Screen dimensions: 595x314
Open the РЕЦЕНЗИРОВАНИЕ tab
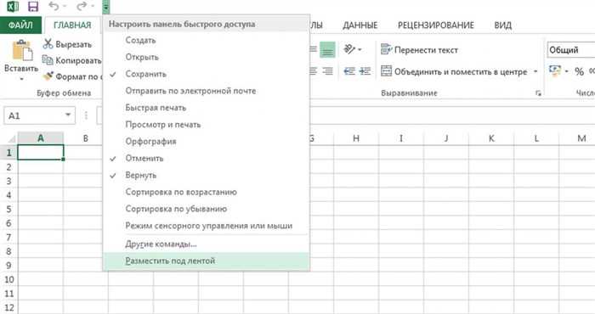(435, 25)
